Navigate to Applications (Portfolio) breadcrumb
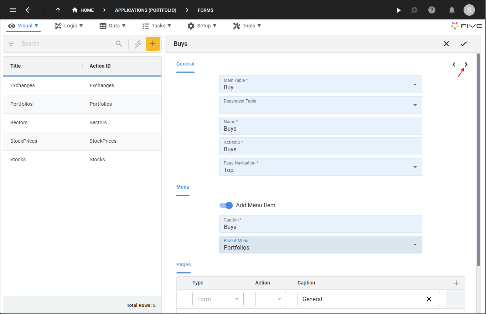 [146, 10]
